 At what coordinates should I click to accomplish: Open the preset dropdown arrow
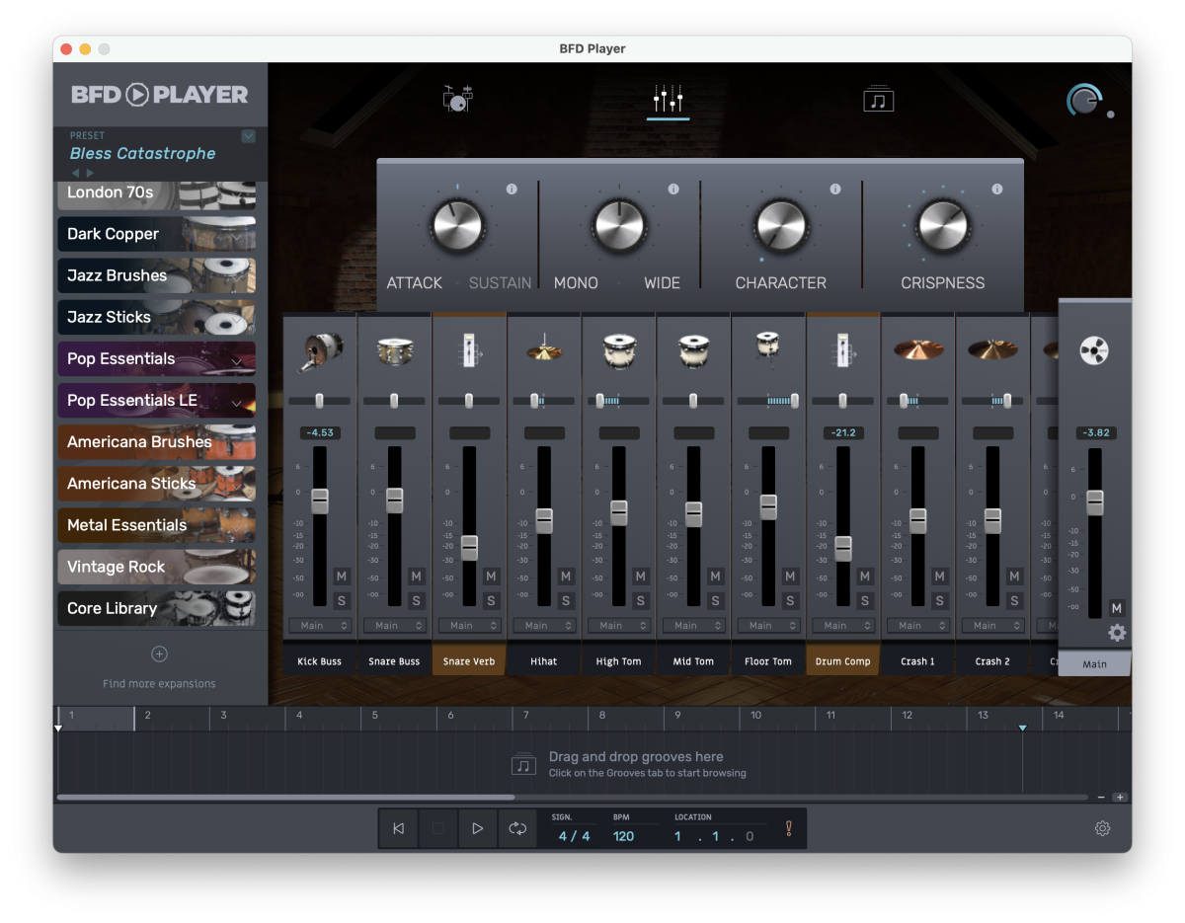[x=248, y=136]
